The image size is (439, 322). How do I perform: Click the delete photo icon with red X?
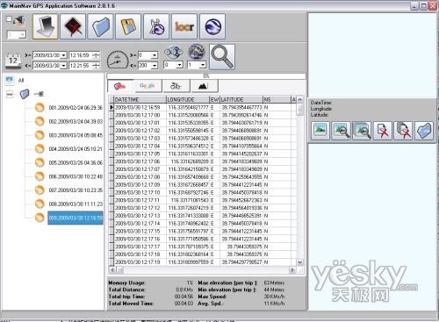(x=383, y=131)
